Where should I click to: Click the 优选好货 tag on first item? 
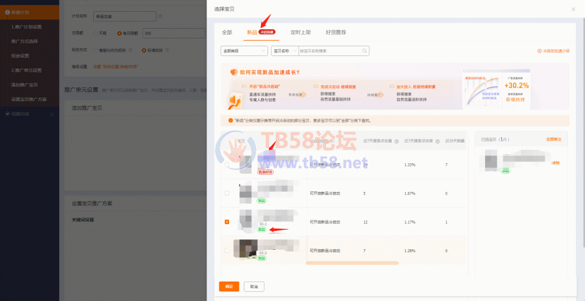pyautogui.click(x=265, y=172)
